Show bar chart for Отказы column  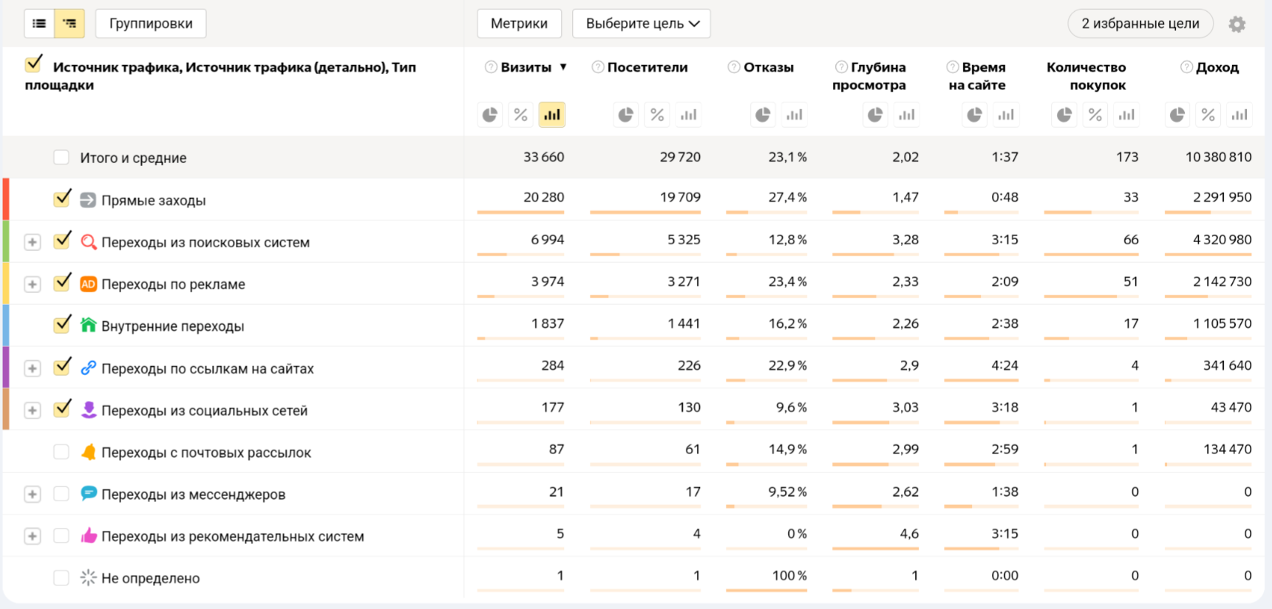point(795,115)
